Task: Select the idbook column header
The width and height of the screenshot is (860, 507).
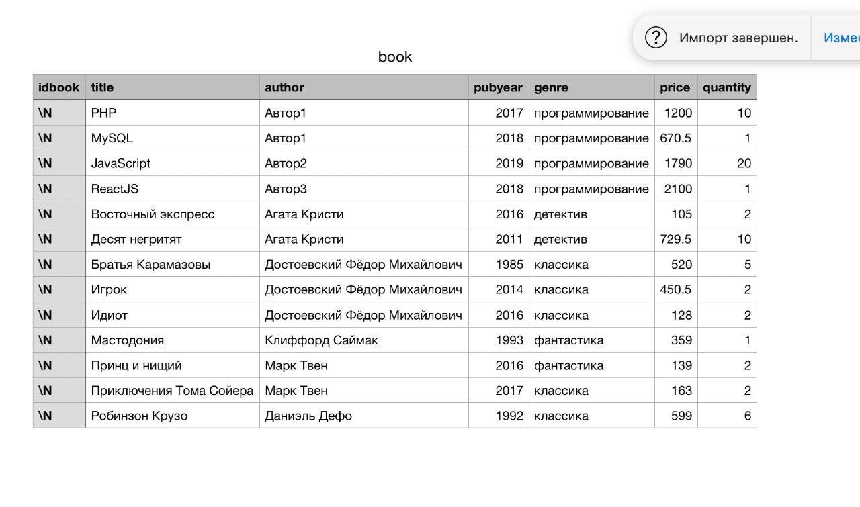Action: 59,87
